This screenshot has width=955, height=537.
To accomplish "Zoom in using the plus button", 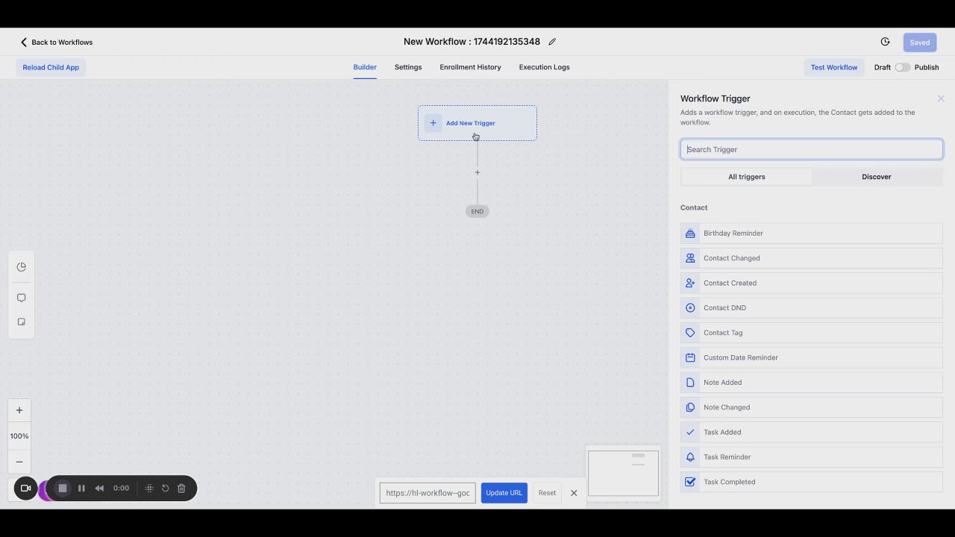I will pyautogui.click(x=19, y=410).
